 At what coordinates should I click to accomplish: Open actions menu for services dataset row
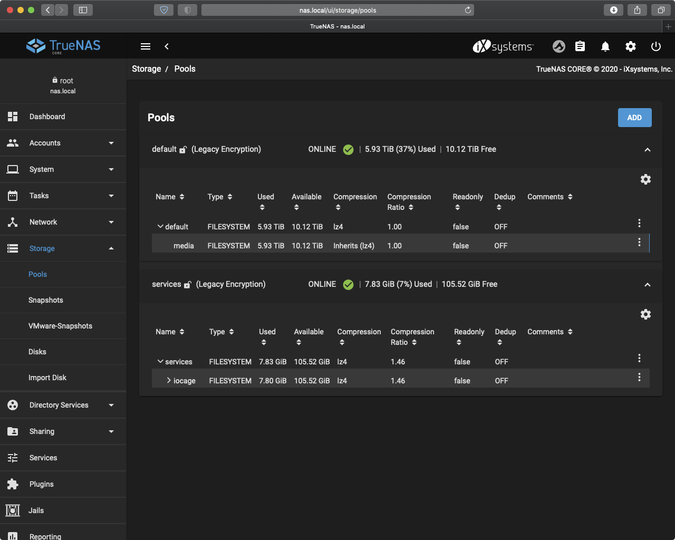click(639, 358)
